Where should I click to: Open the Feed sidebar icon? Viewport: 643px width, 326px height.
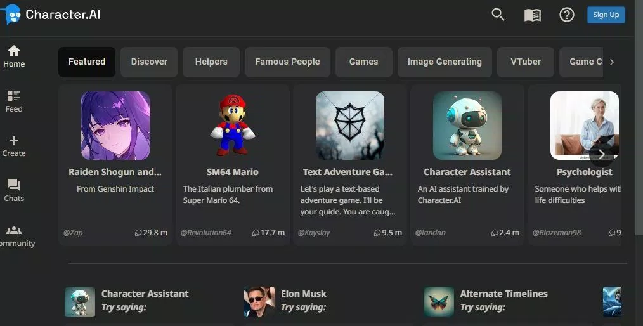[x=14, y=101]
